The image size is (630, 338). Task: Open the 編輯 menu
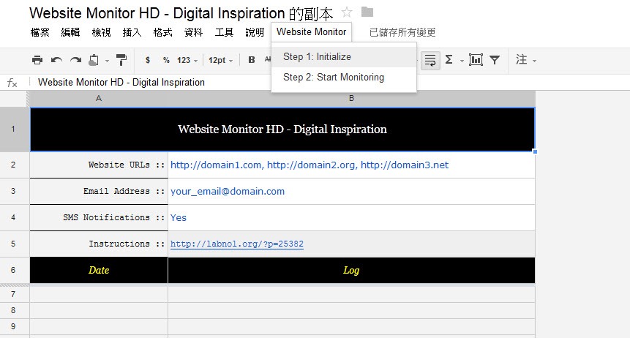[70, 32]
